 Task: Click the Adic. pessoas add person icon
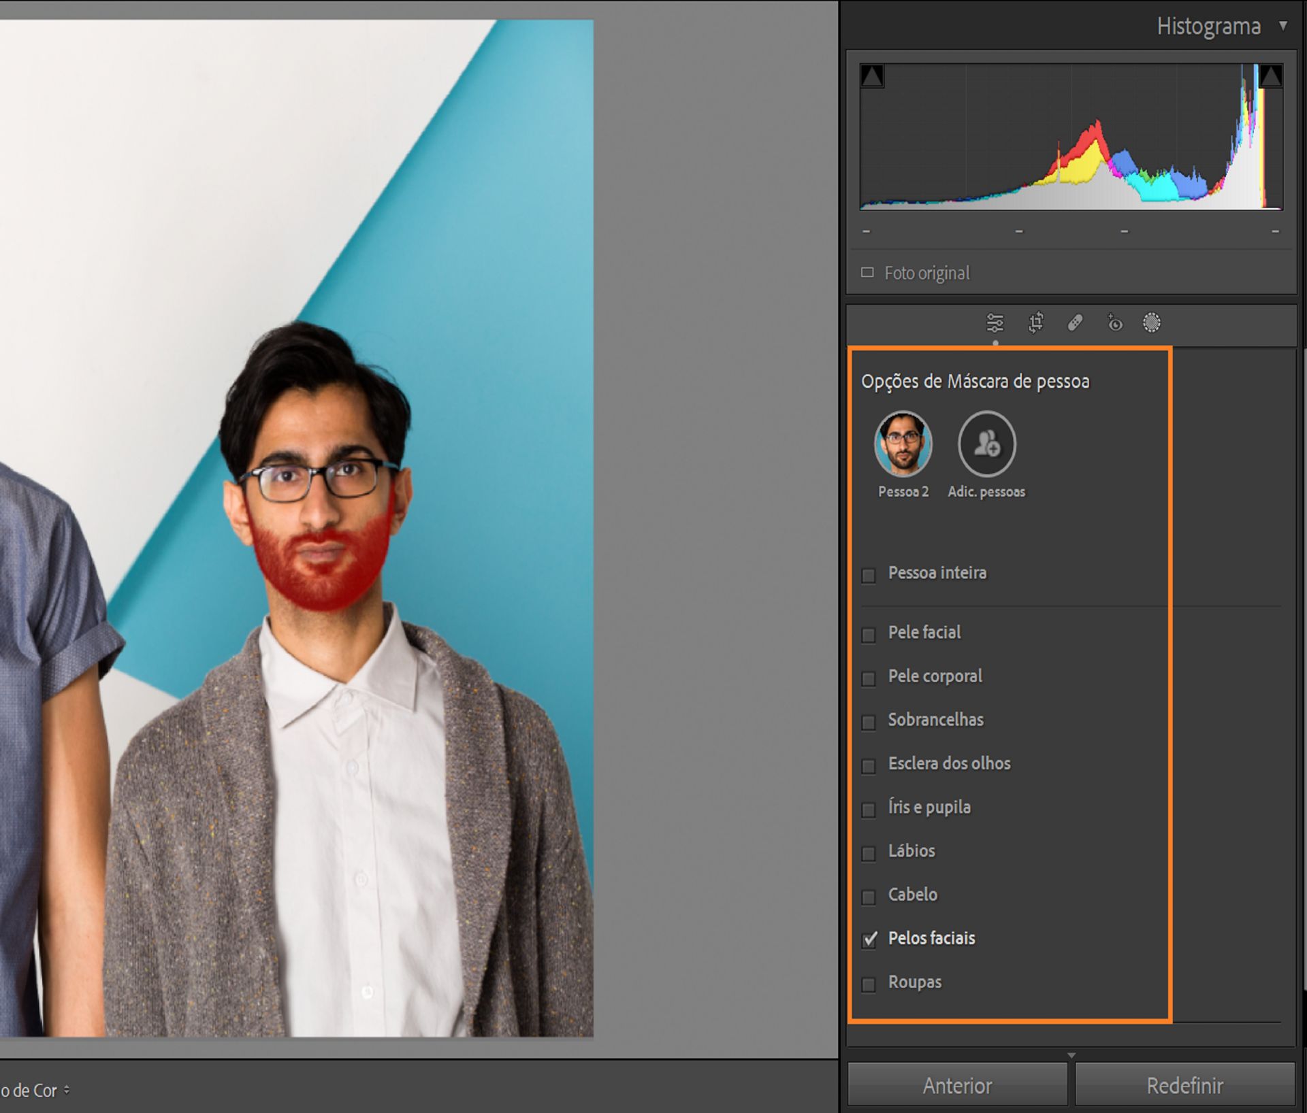click(x=986, y=444)
